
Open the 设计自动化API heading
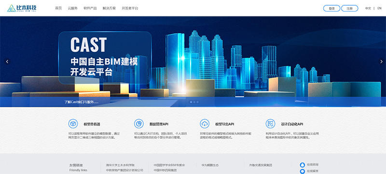(292, 124)
